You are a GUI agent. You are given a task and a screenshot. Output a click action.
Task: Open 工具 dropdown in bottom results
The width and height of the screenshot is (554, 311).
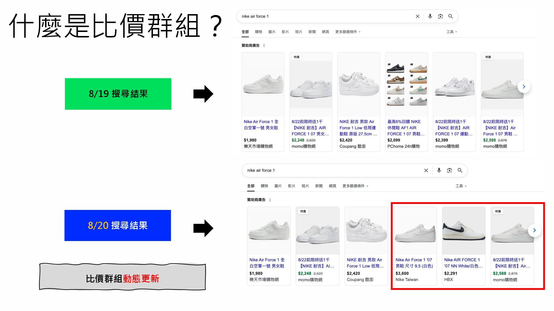click(x=461, y=186)
